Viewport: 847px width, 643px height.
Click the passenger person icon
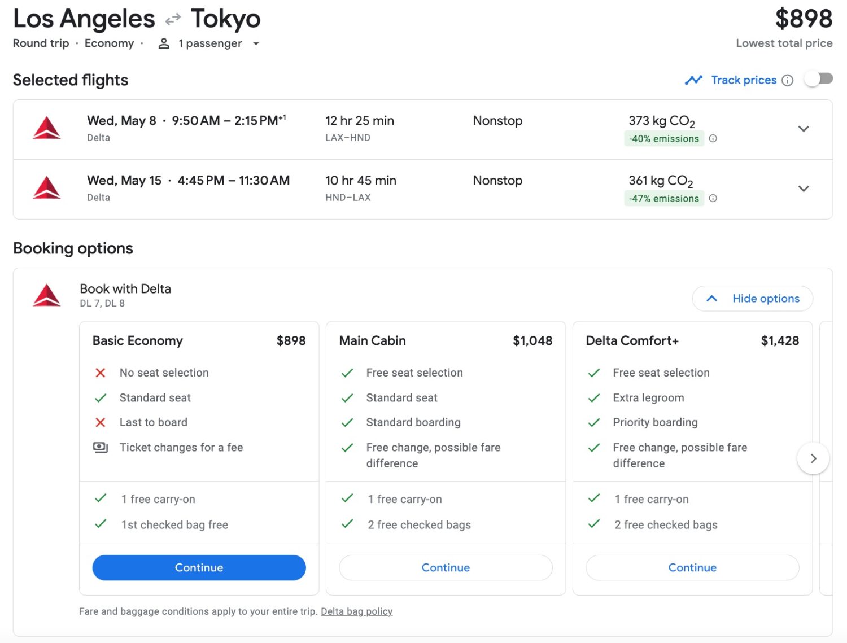[x=164, y=43]
